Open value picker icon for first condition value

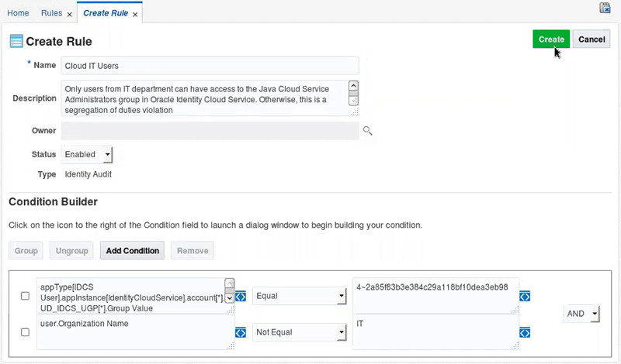point(525,296)
